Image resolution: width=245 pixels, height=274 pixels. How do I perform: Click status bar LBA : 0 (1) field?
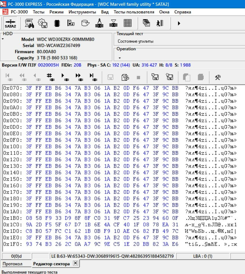pyautogui.click(x=203, y=256)
